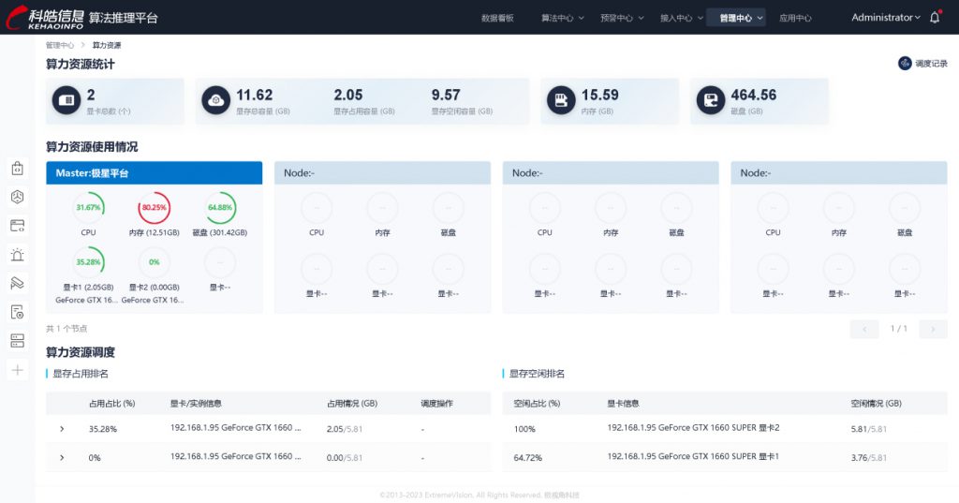Select the alarm siren icon in sidebar
Screen dimensions: 959x503
point(17,255)
